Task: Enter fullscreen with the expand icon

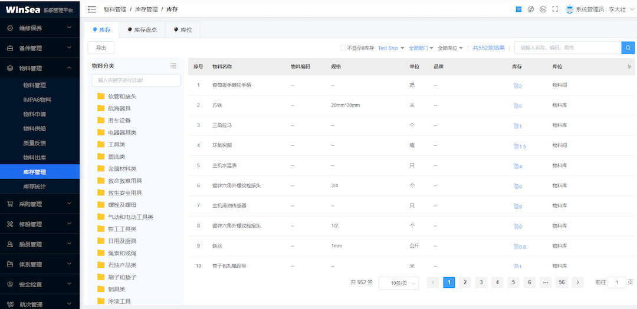Action: pos(555,9)
